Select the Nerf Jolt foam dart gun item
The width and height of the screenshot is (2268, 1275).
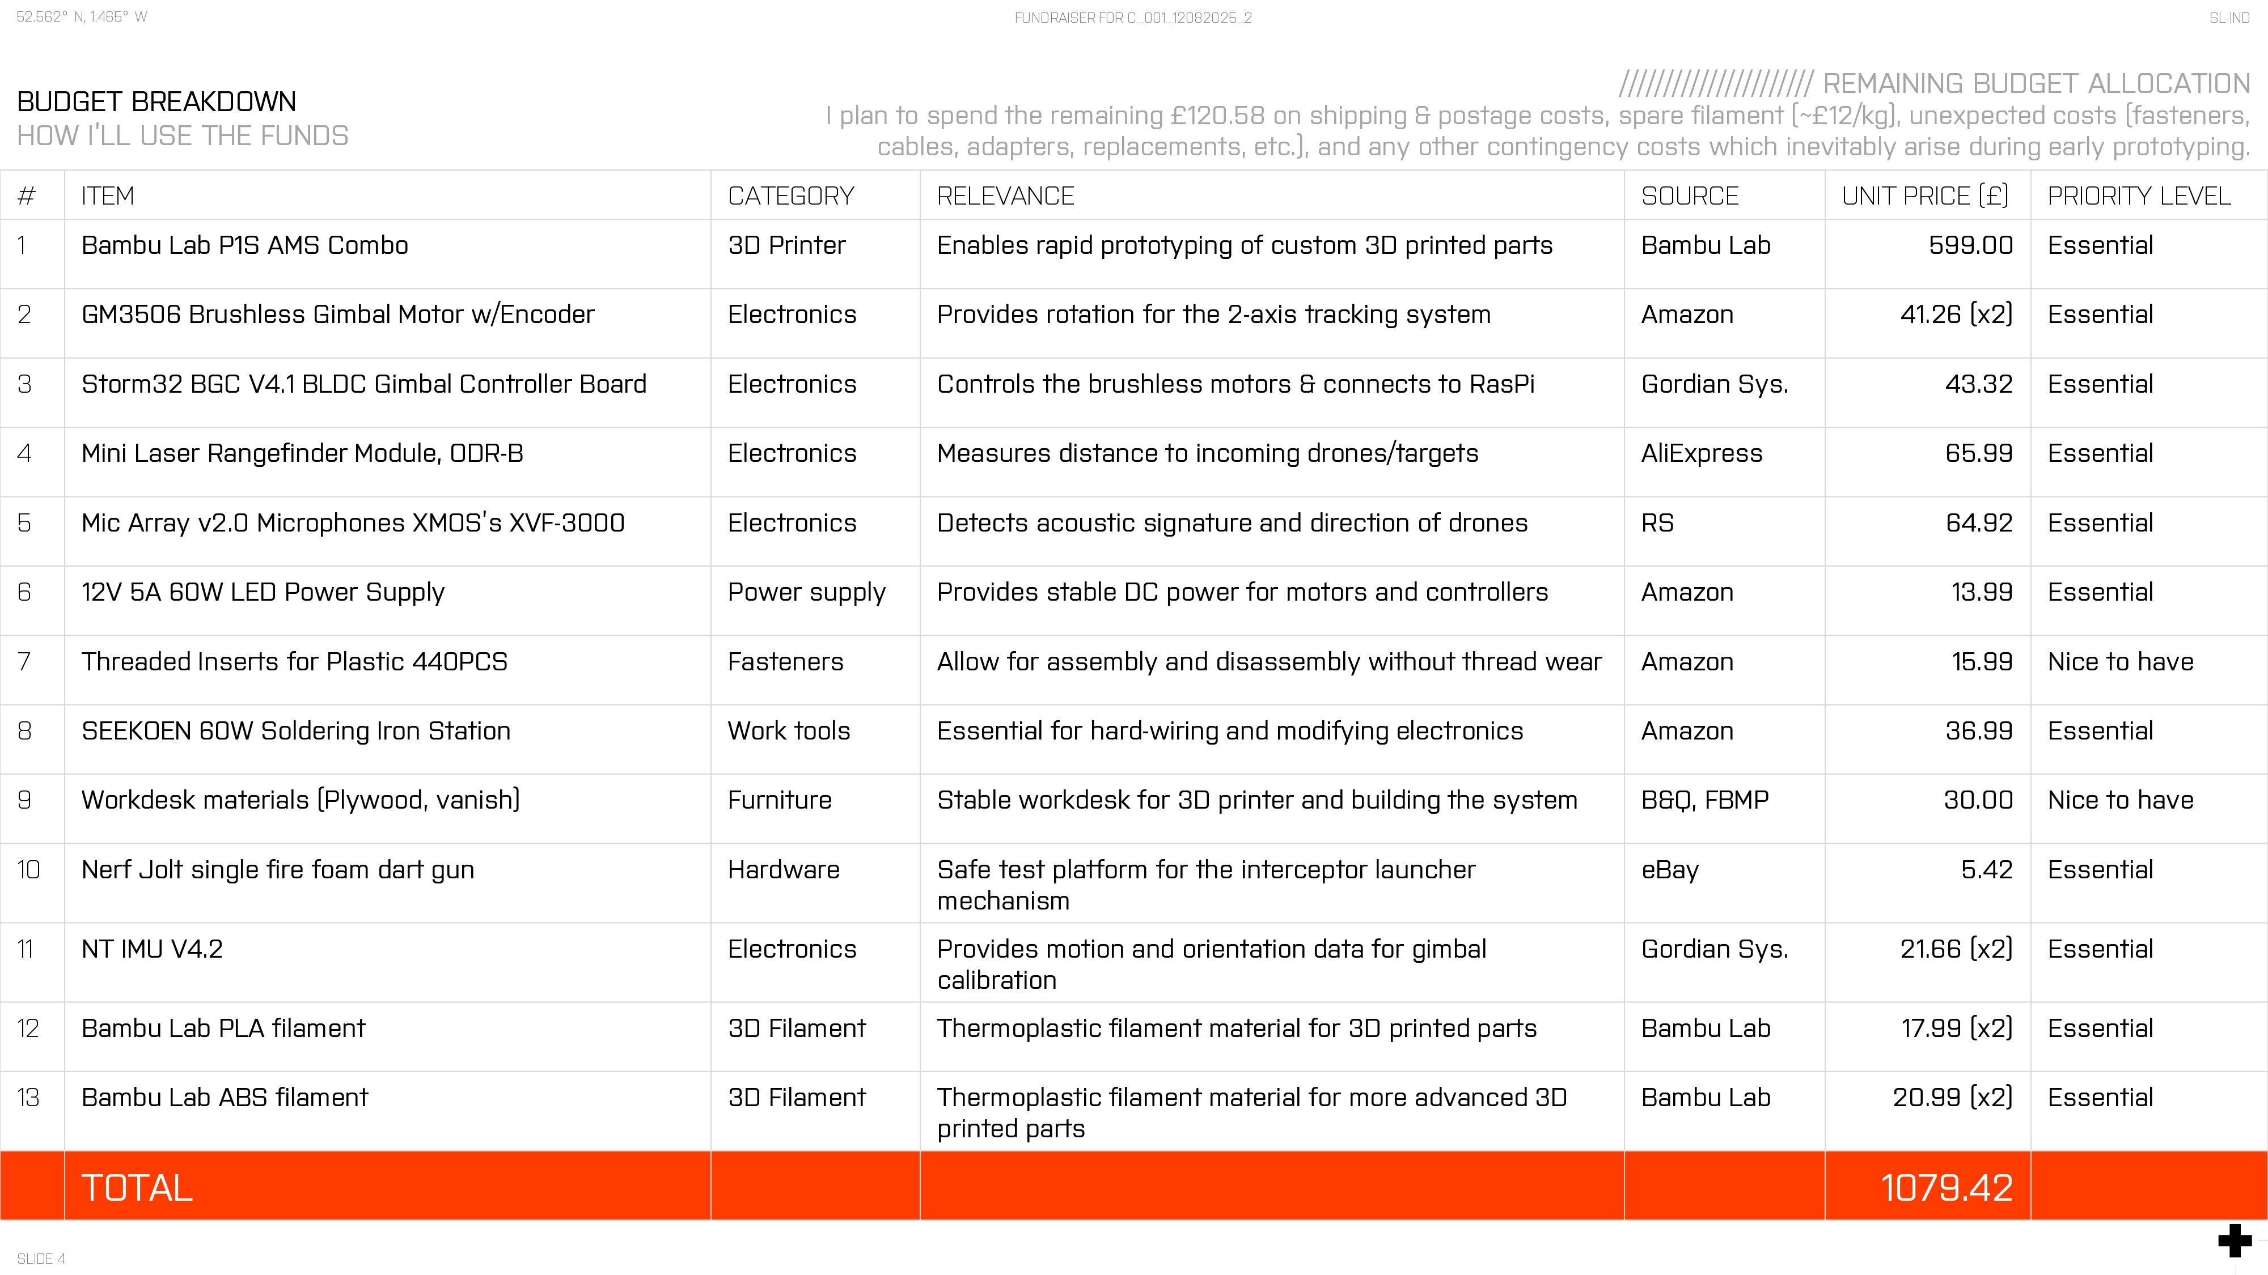pos(277,869)
